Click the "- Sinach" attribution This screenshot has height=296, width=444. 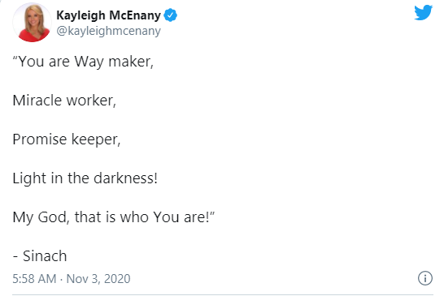(40, 256)
